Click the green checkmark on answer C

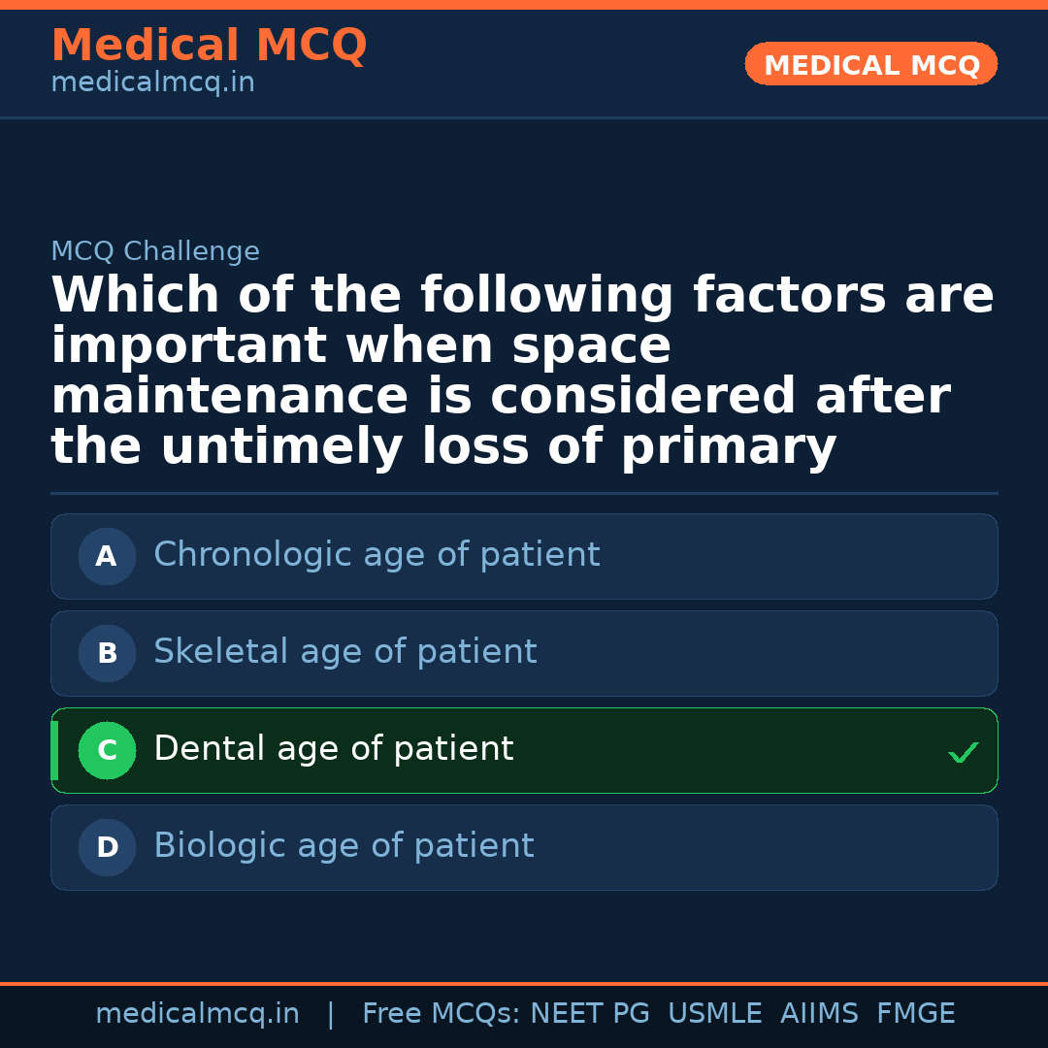tap(963, 751)
